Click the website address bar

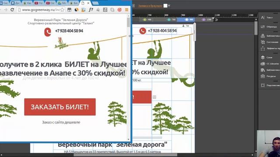[41, 10]
